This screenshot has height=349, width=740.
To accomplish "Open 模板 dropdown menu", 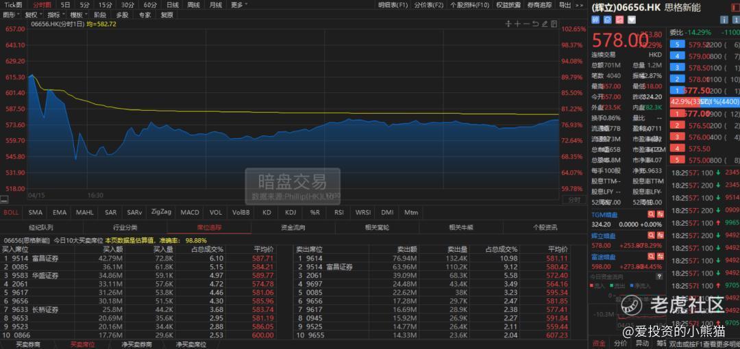I will point(78,14).
